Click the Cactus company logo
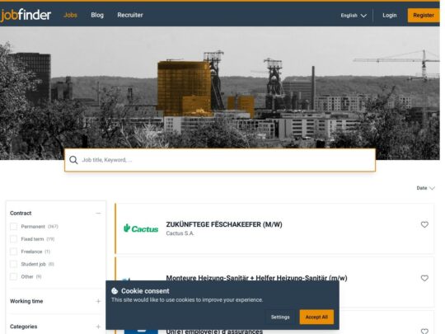The height and width of the screenshot is (334, 445). [141, 228]
